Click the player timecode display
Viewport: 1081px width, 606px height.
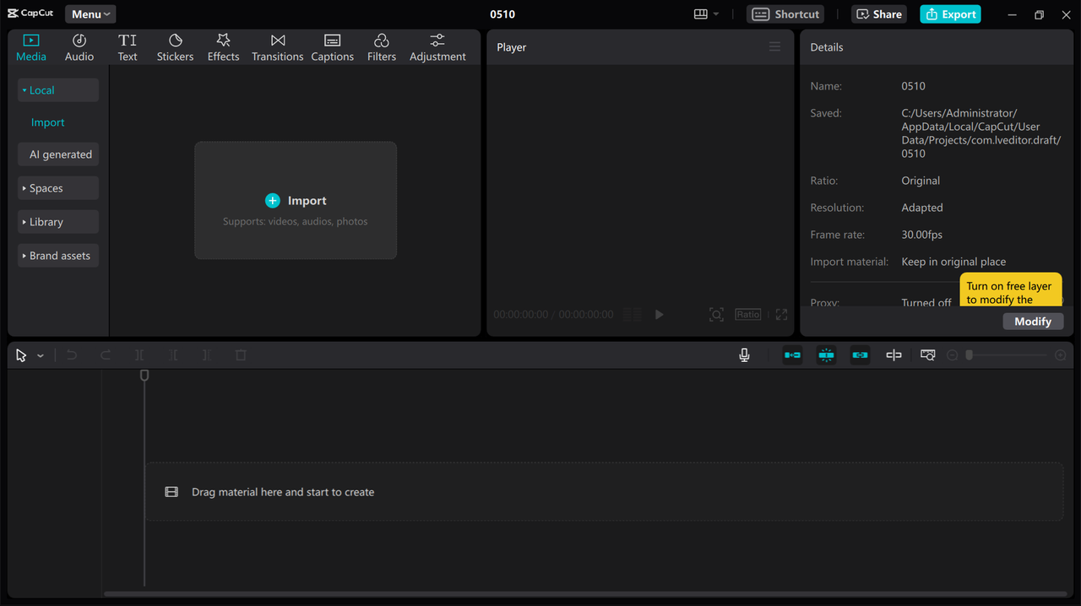point(553,315)
